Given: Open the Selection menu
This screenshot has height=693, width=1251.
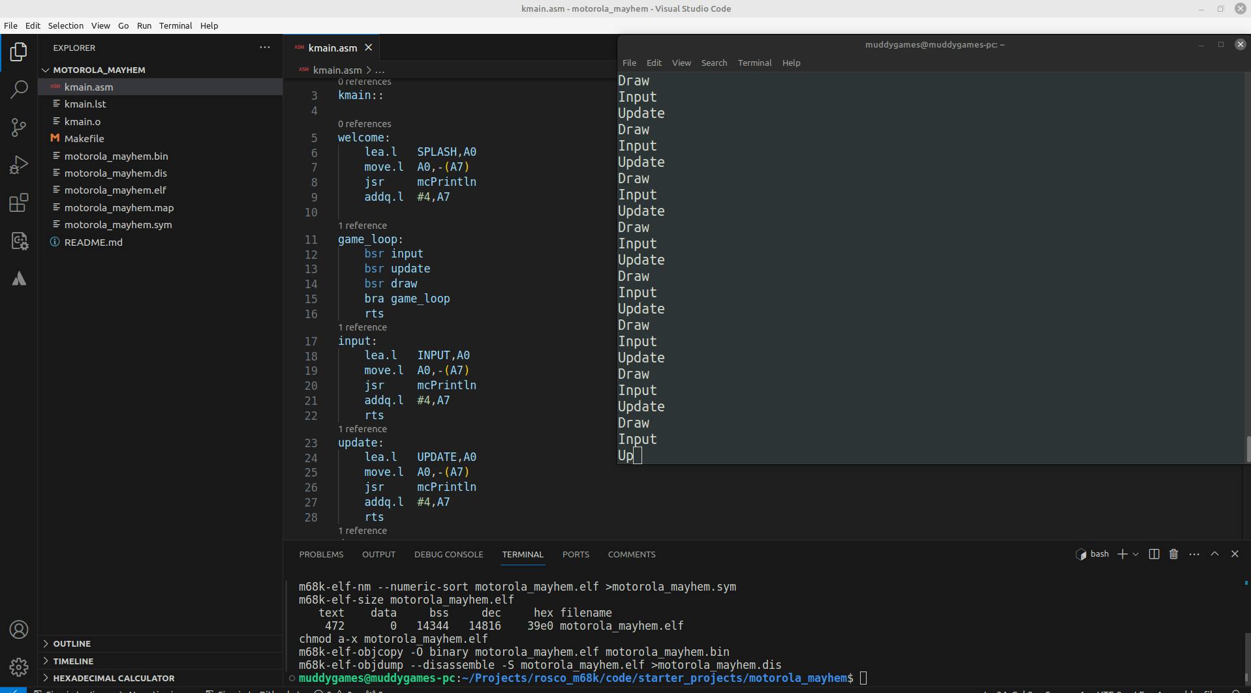Looking at the screenshot, I should click(65, 25).
